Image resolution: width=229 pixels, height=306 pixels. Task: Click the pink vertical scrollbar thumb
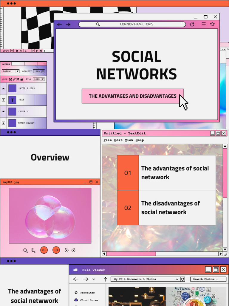coord(225,173)
